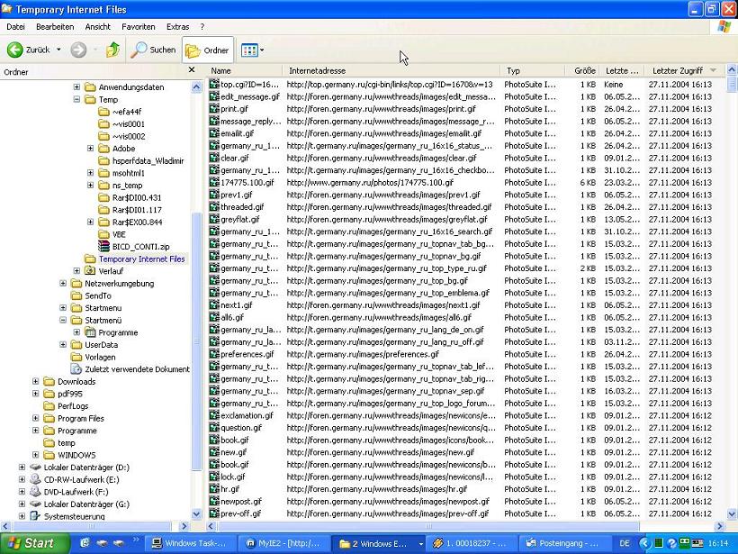The width and height of the screenshot is (738, 554).
Task: Open the Ansicht menu
Action: pyautogui.click(x=98, y=27)
